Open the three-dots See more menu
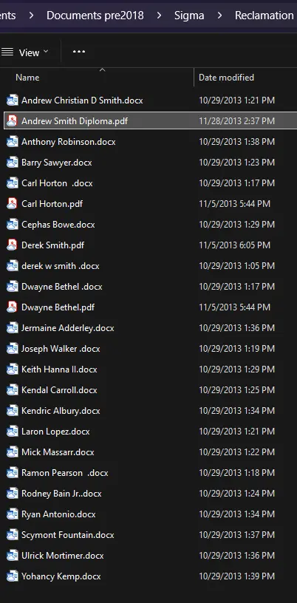Viewport: 297px width, 603px height. (79, 52)
